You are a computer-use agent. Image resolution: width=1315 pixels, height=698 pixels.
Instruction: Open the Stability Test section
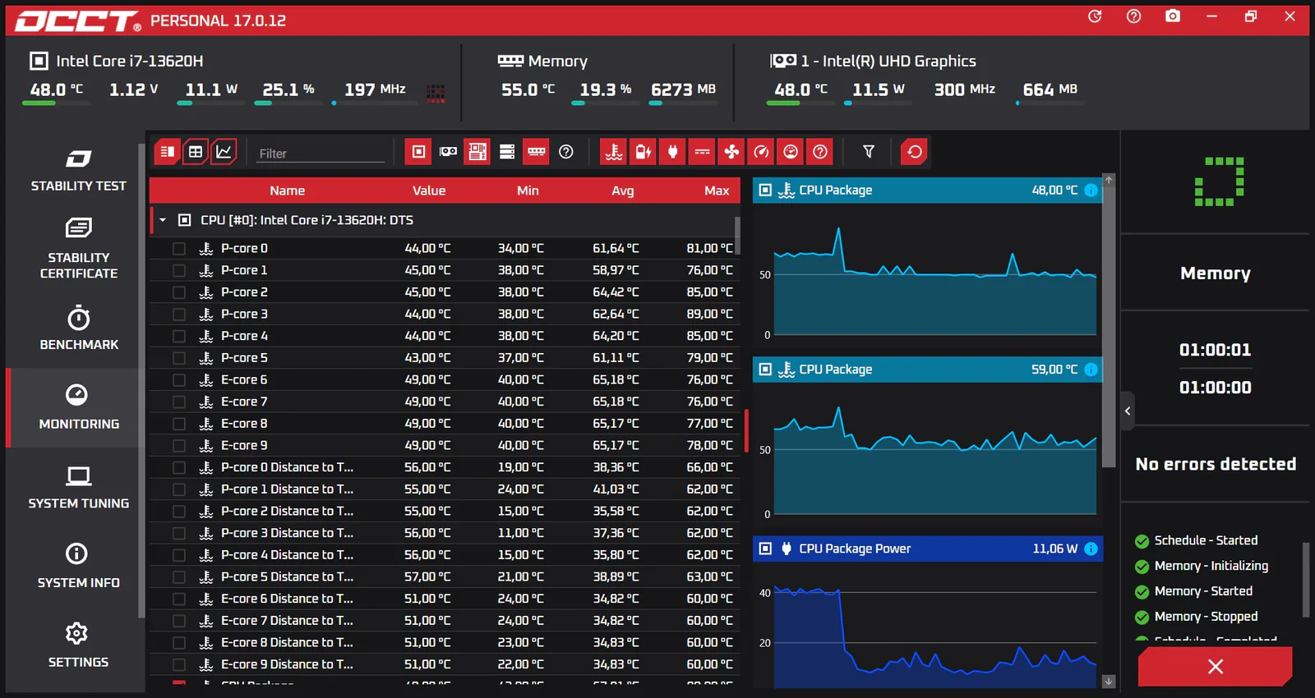click(78, 170)
